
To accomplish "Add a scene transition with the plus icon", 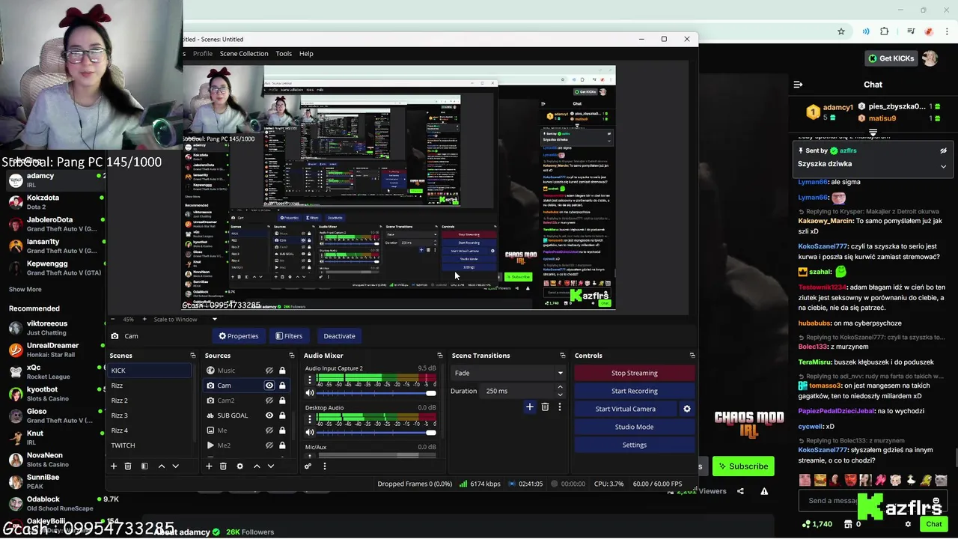I will (x=530, y=406).
